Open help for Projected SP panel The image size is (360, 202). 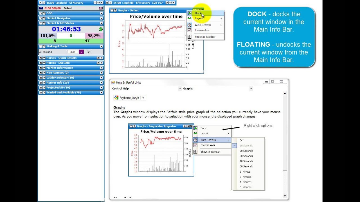(44, 88)
